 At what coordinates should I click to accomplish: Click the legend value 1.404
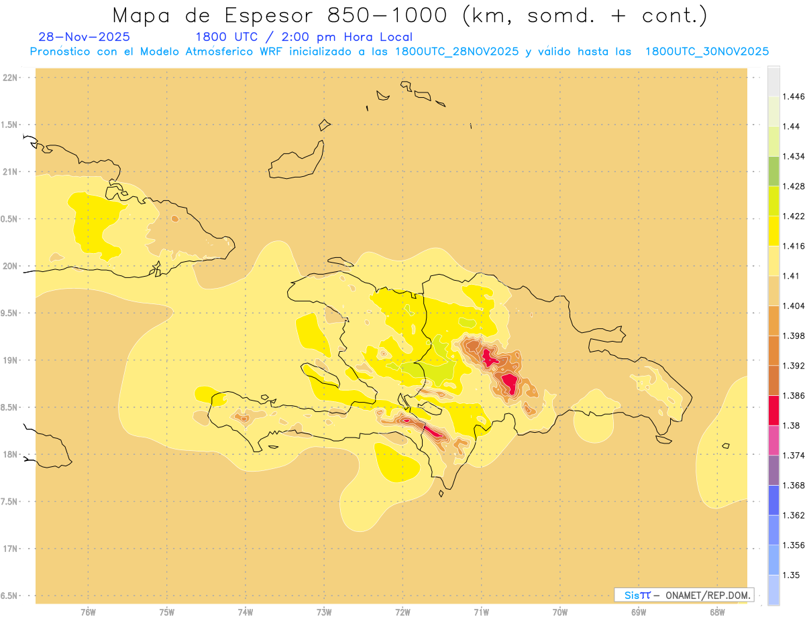794,305
